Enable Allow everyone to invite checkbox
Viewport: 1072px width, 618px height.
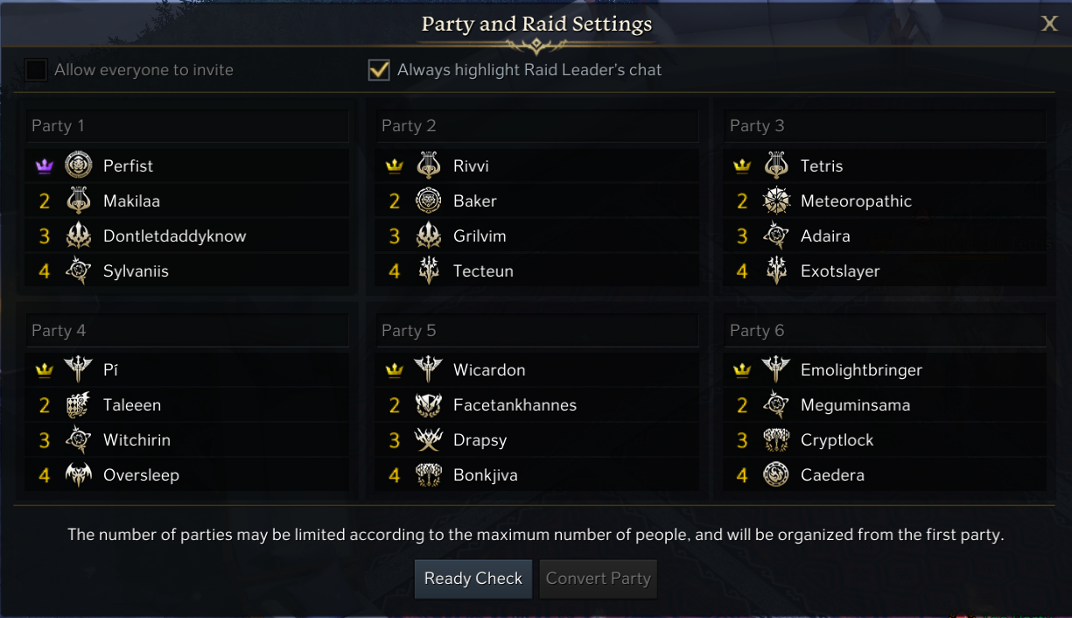(x=36, y=70)
